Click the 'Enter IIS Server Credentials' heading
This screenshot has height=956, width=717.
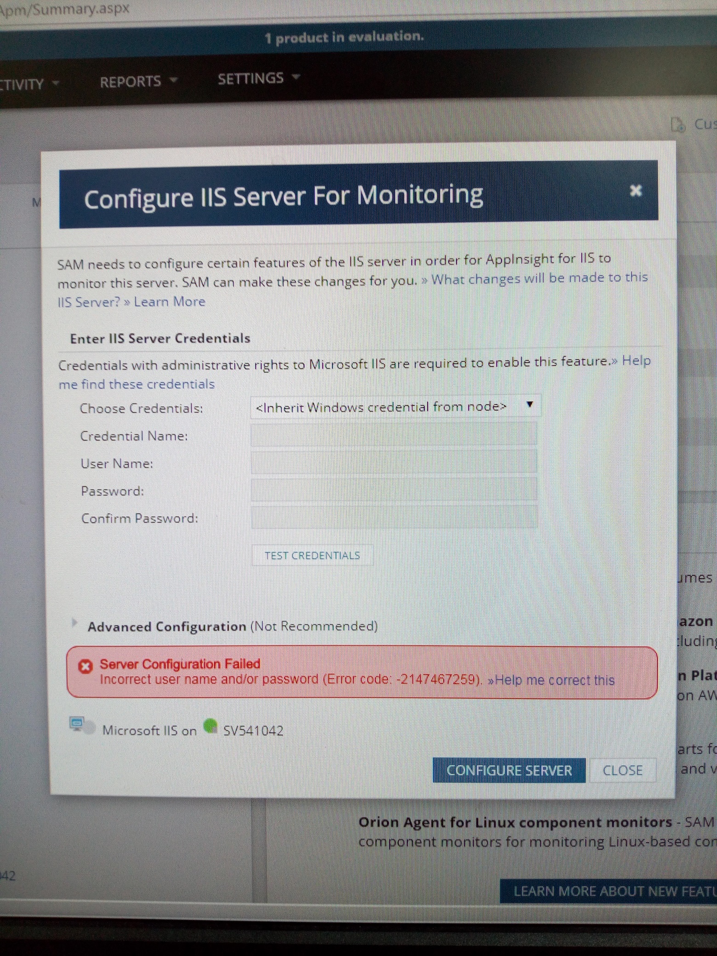pyautogui.click(x=160, y=338)
